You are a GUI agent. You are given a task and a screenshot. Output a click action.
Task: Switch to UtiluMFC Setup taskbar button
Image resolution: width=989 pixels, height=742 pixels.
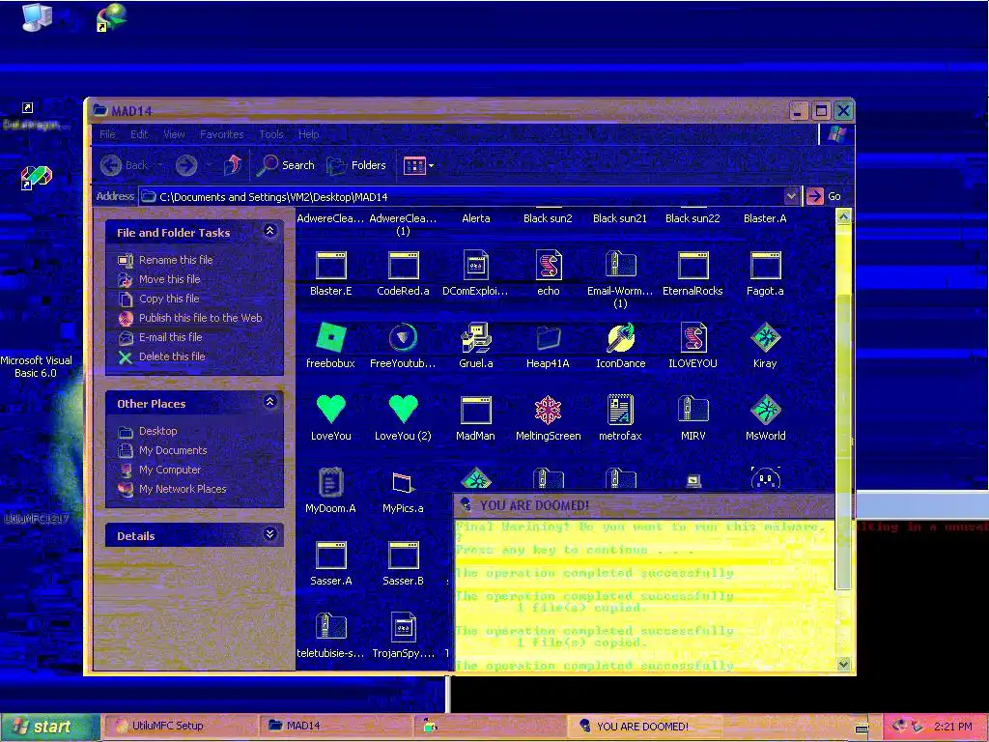point(180,727)
